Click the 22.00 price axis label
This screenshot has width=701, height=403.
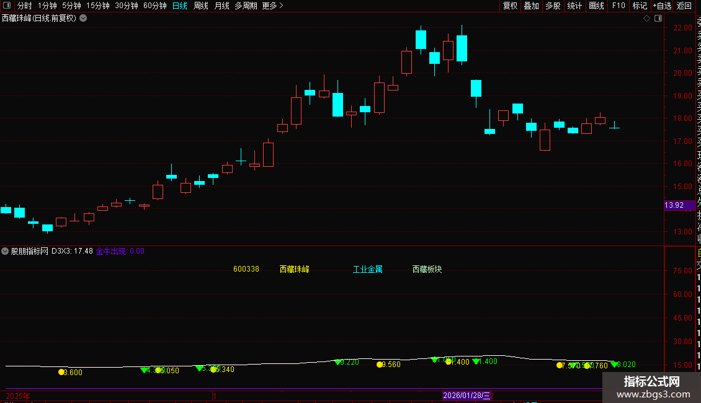click(682, 28)
